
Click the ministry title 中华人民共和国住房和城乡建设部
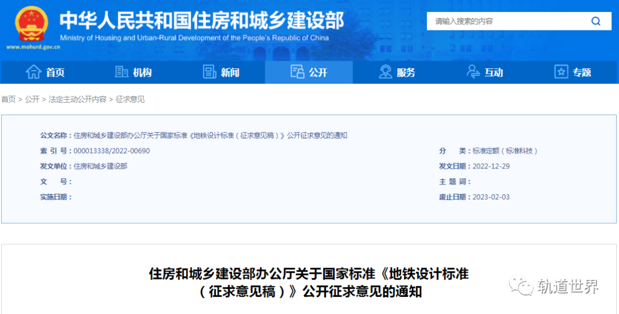click(x=202, y=21)
